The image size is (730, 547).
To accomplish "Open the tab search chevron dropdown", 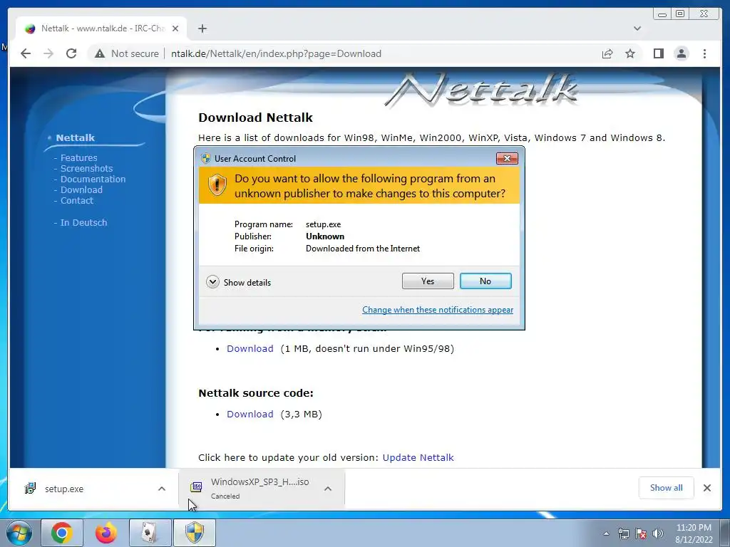I will [x=637, y=28].
